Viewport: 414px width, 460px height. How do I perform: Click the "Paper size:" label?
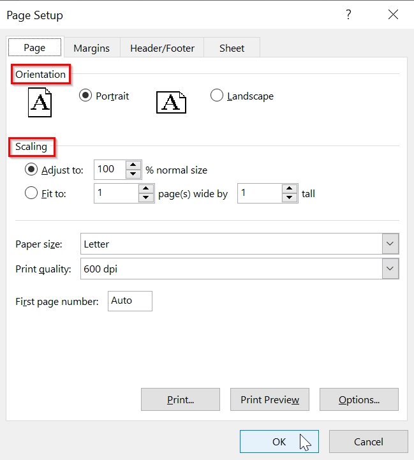click(39, 244)
